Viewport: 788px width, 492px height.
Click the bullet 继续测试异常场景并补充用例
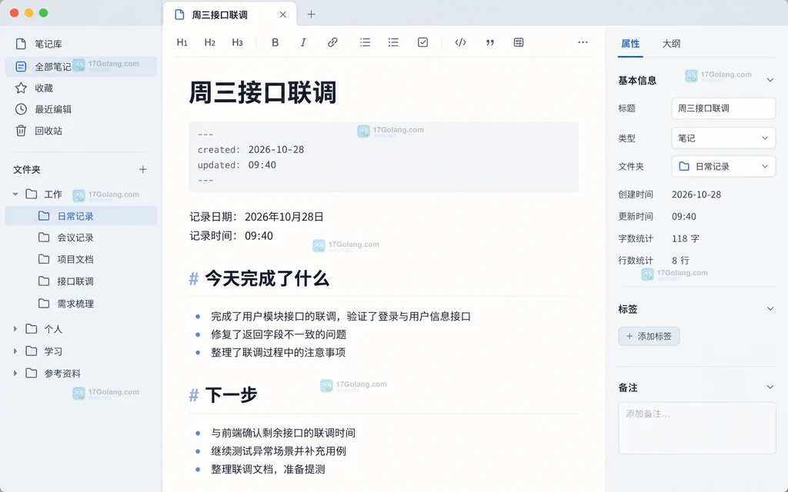[279, 451]
